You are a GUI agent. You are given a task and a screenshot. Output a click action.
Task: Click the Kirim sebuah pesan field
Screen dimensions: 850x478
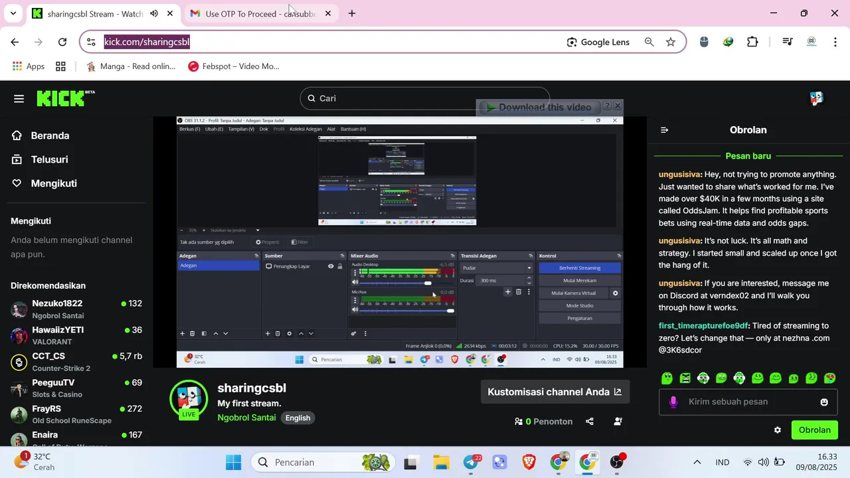pyautogui.click(x=748, y=402)
